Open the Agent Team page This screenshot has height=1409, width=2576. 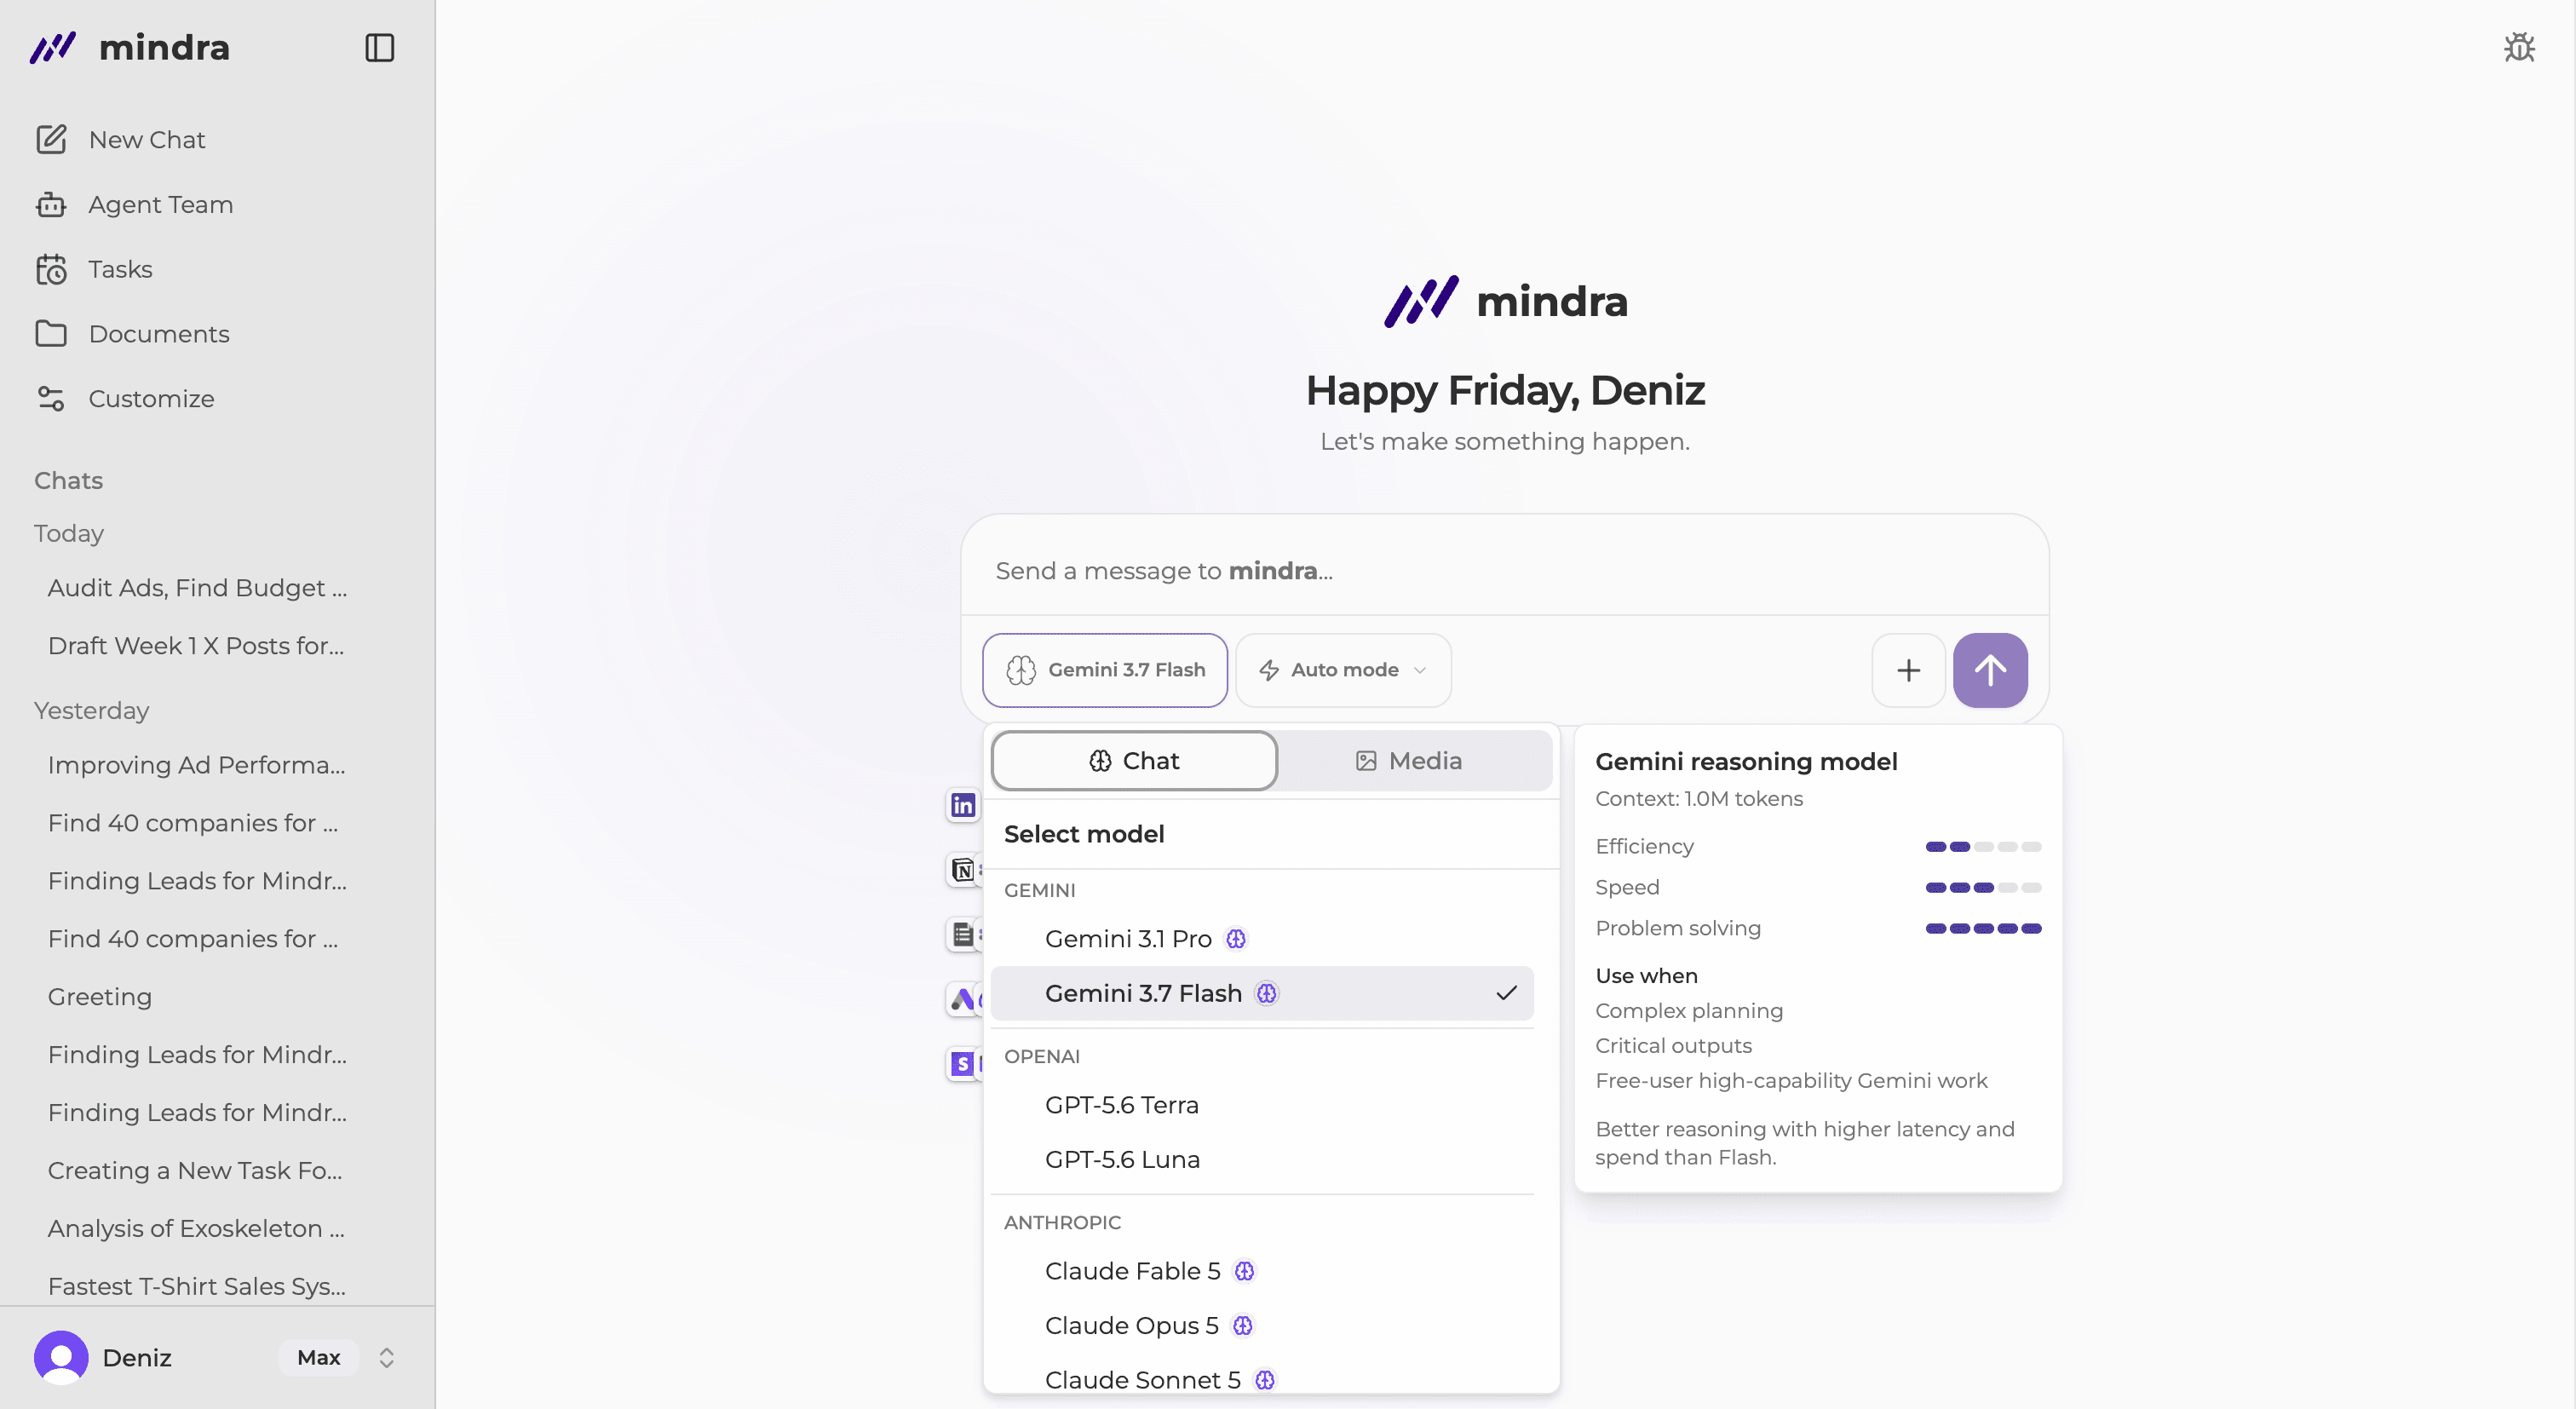click(x=217, y=204)
